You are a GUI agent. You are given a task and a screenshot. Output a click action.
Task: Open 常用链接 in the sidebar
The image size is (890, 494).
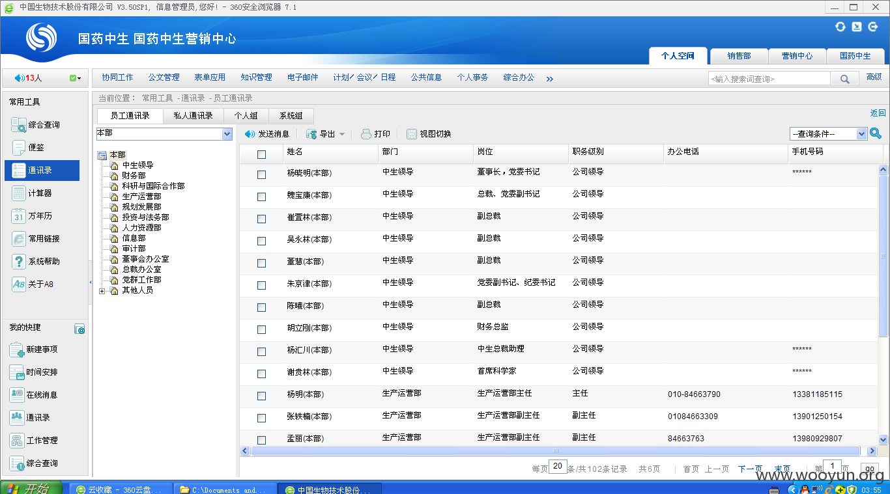click(36, 239)
